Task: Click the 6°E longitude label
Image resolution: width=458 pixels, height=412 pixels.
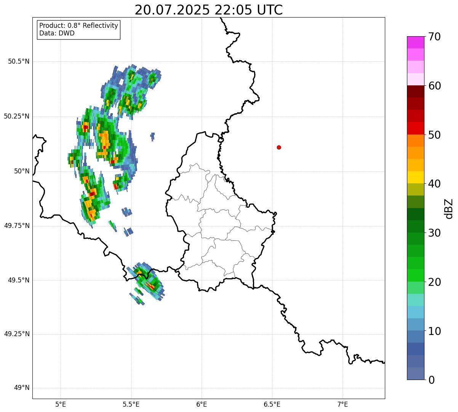Action: (202, 404)
